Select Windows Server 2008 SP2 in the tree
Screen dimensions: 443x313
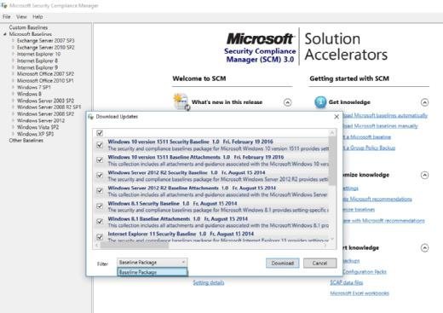click(45, 113)
